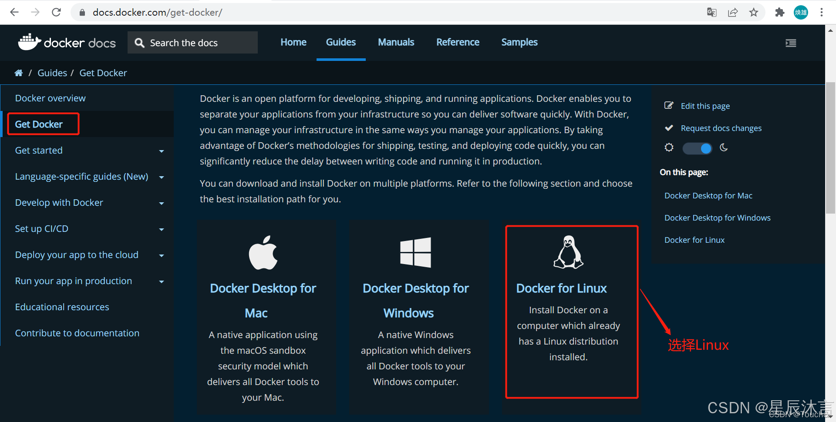Click the sun light mode icon
Screen dimensions: 836x422
click(x=669, y=147)
